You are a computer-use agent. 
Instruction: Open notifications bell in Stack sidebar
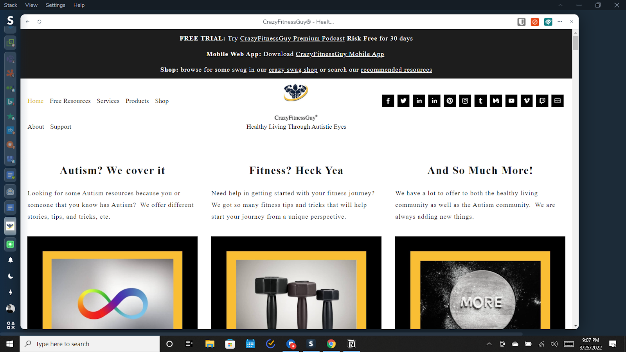(11, 260)
